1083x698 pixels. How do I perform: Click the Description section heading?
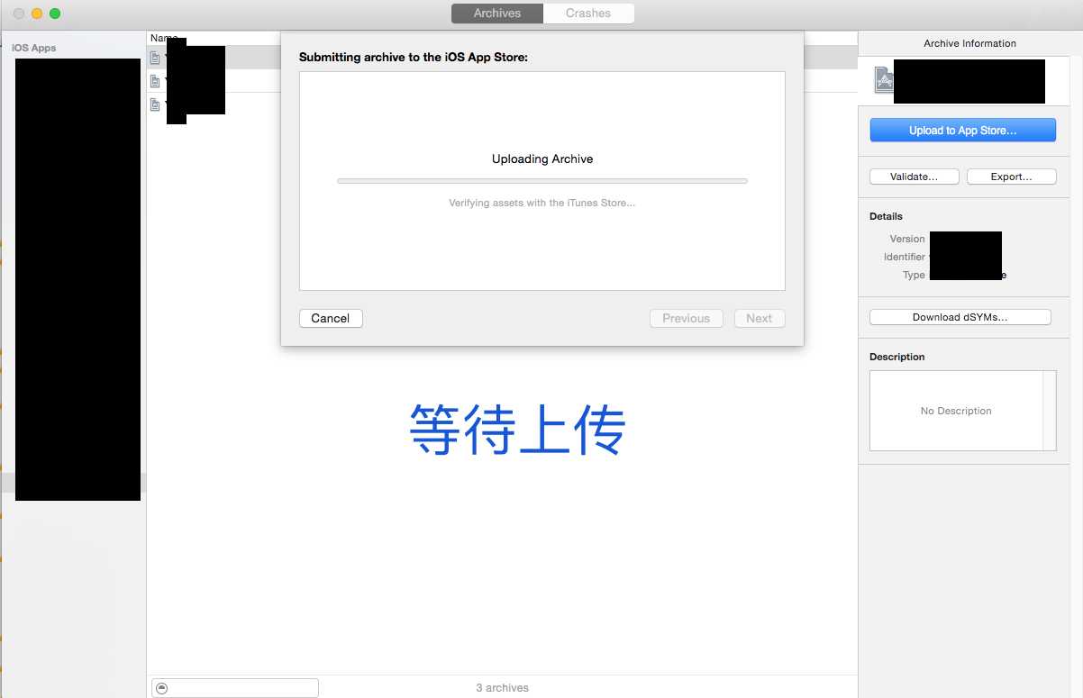(x=897, y=357)
